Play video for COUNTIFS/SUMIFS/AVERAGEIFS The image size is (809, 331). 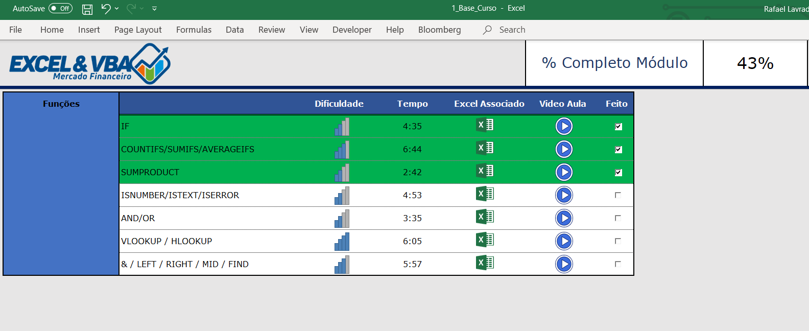coord(564,149)
